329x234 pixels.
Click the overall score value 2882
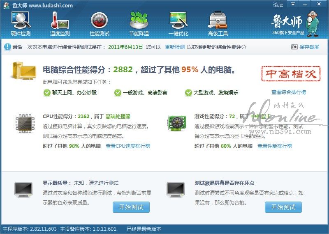tap(123, 69)
